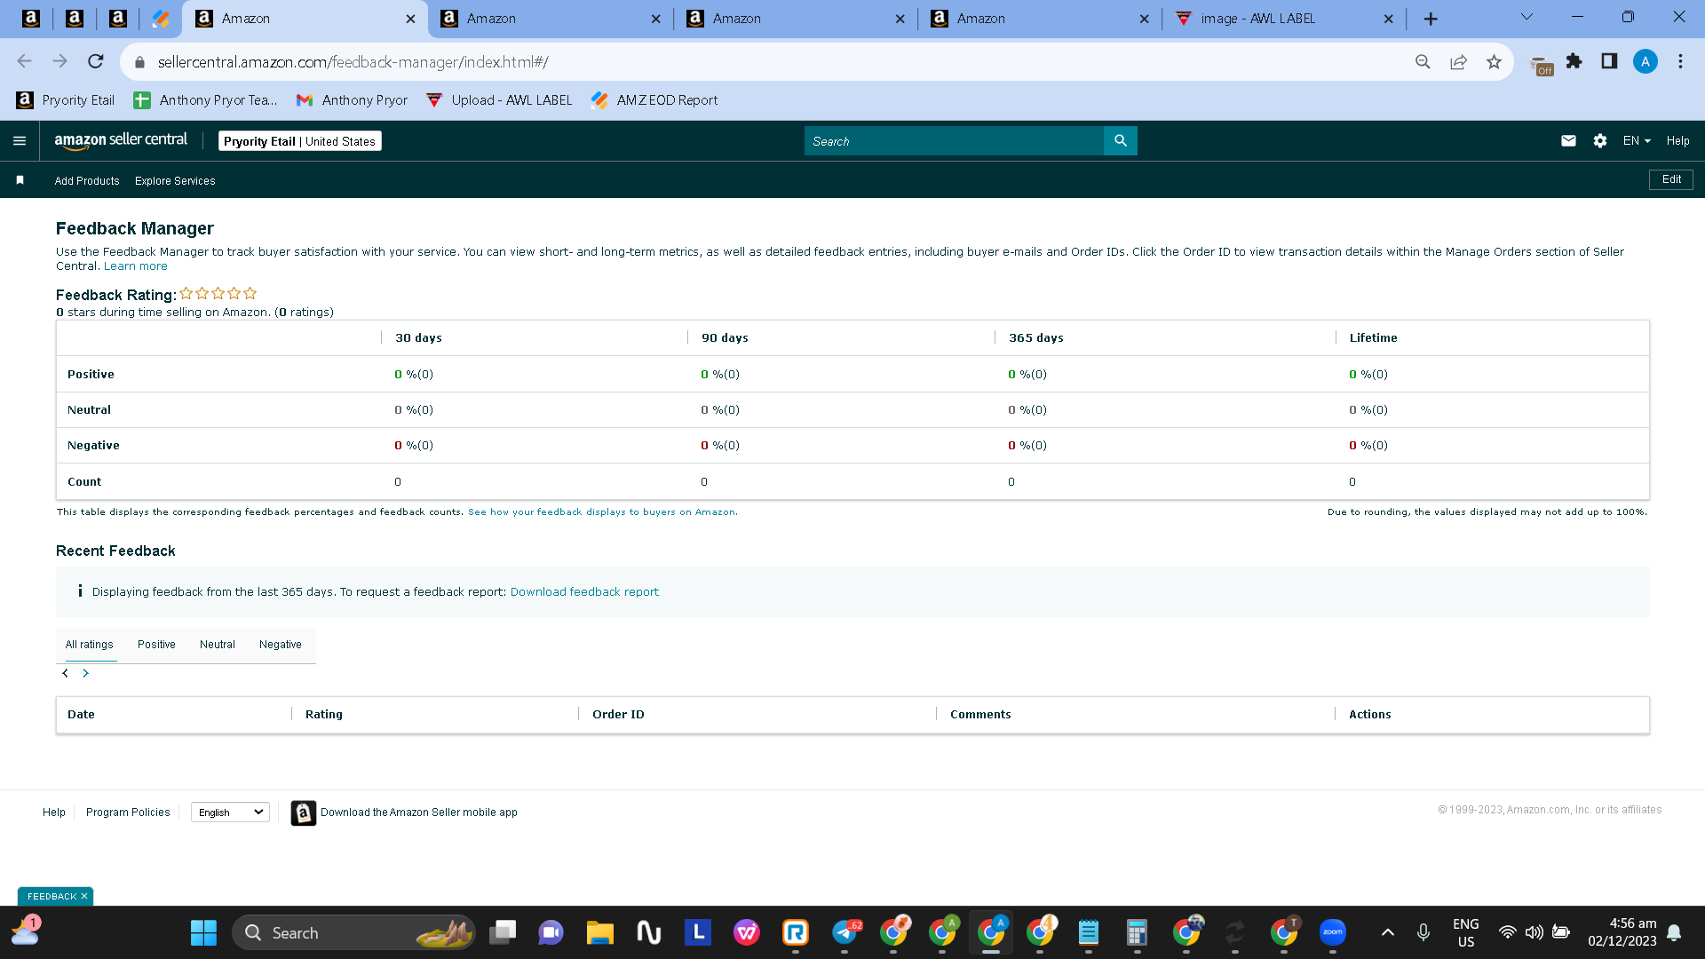The image size is (1705, 959).
Task: Click the zoom magnifier icon in address bar
Action: 1423,61
